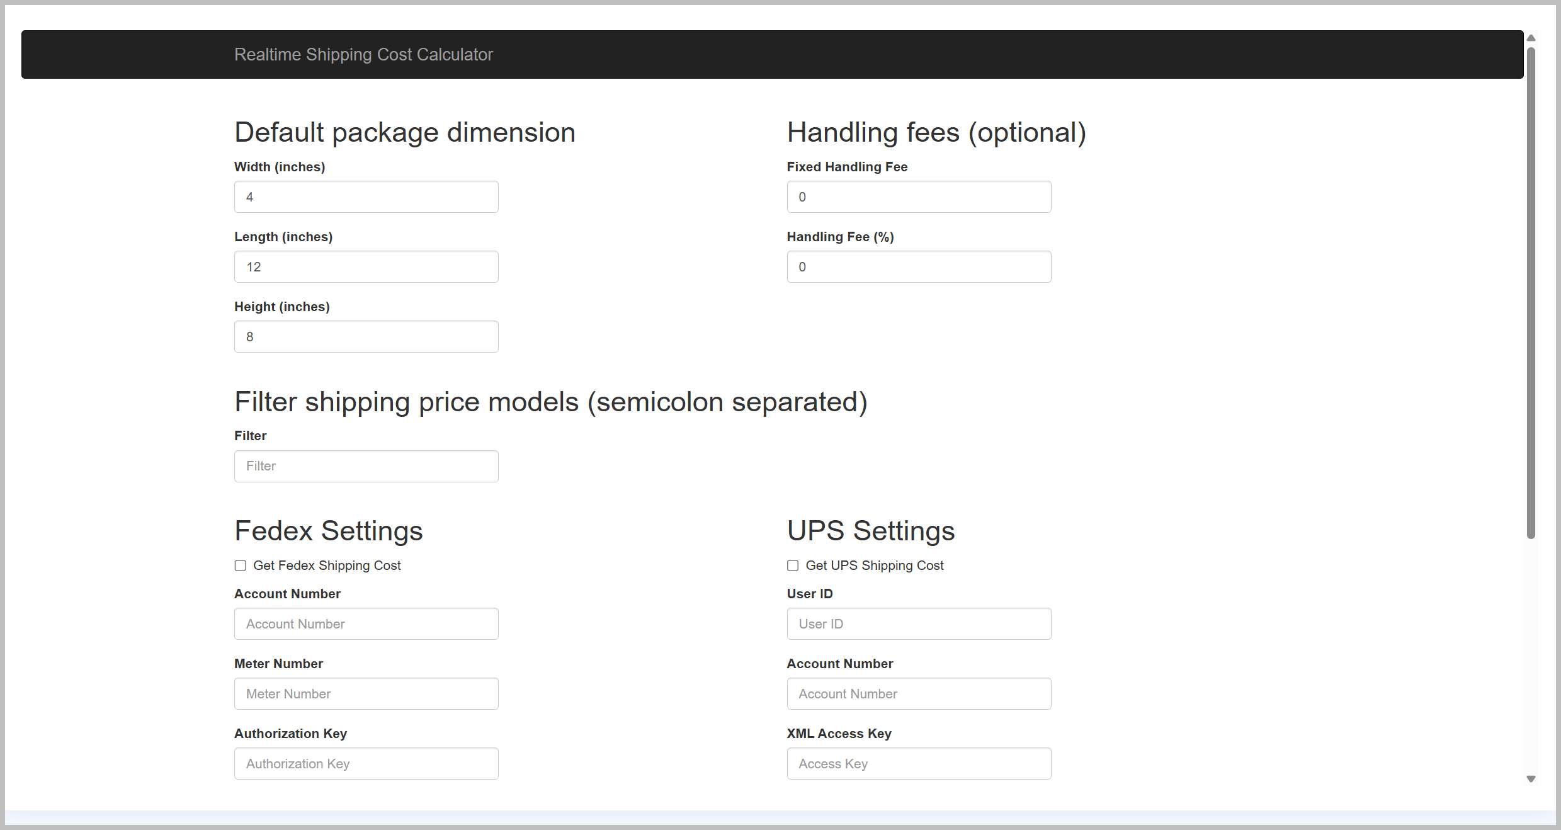The image size is (1561, 830).
Task: Click the Get Fedex Shipping Cost label
Action: pyautogui.click(x=327, y=566)
